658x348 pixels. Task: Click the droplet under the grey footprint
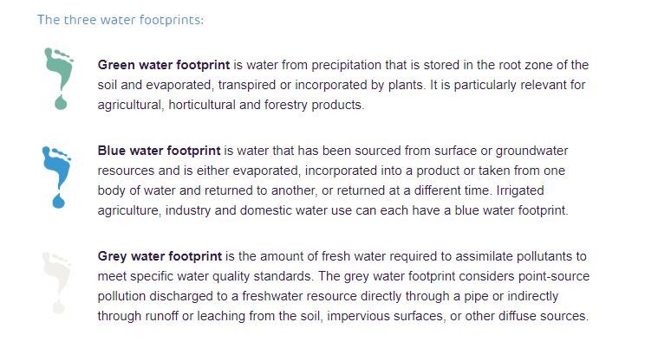[59, 306]
